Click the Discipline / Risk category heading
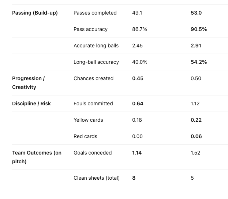 pyautogui.click(x=31, y=104)
